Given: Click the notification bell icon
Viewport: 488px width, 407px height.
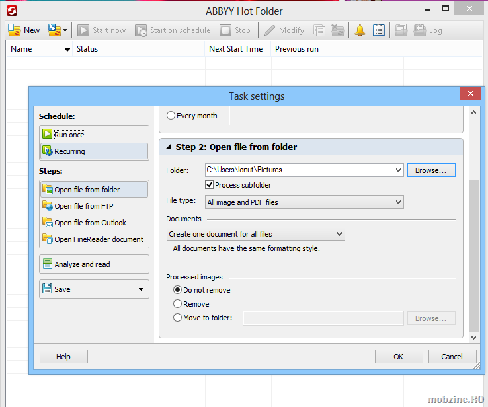Looking at the screenshot, I should [360, 30].
